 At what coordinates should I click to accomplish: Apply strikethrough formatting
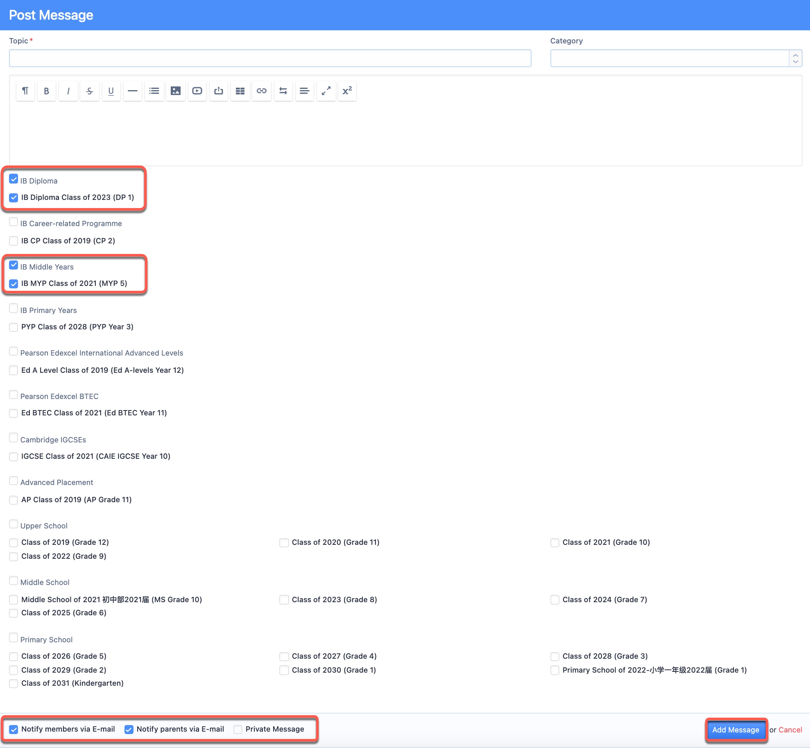[x=90, y=91]
